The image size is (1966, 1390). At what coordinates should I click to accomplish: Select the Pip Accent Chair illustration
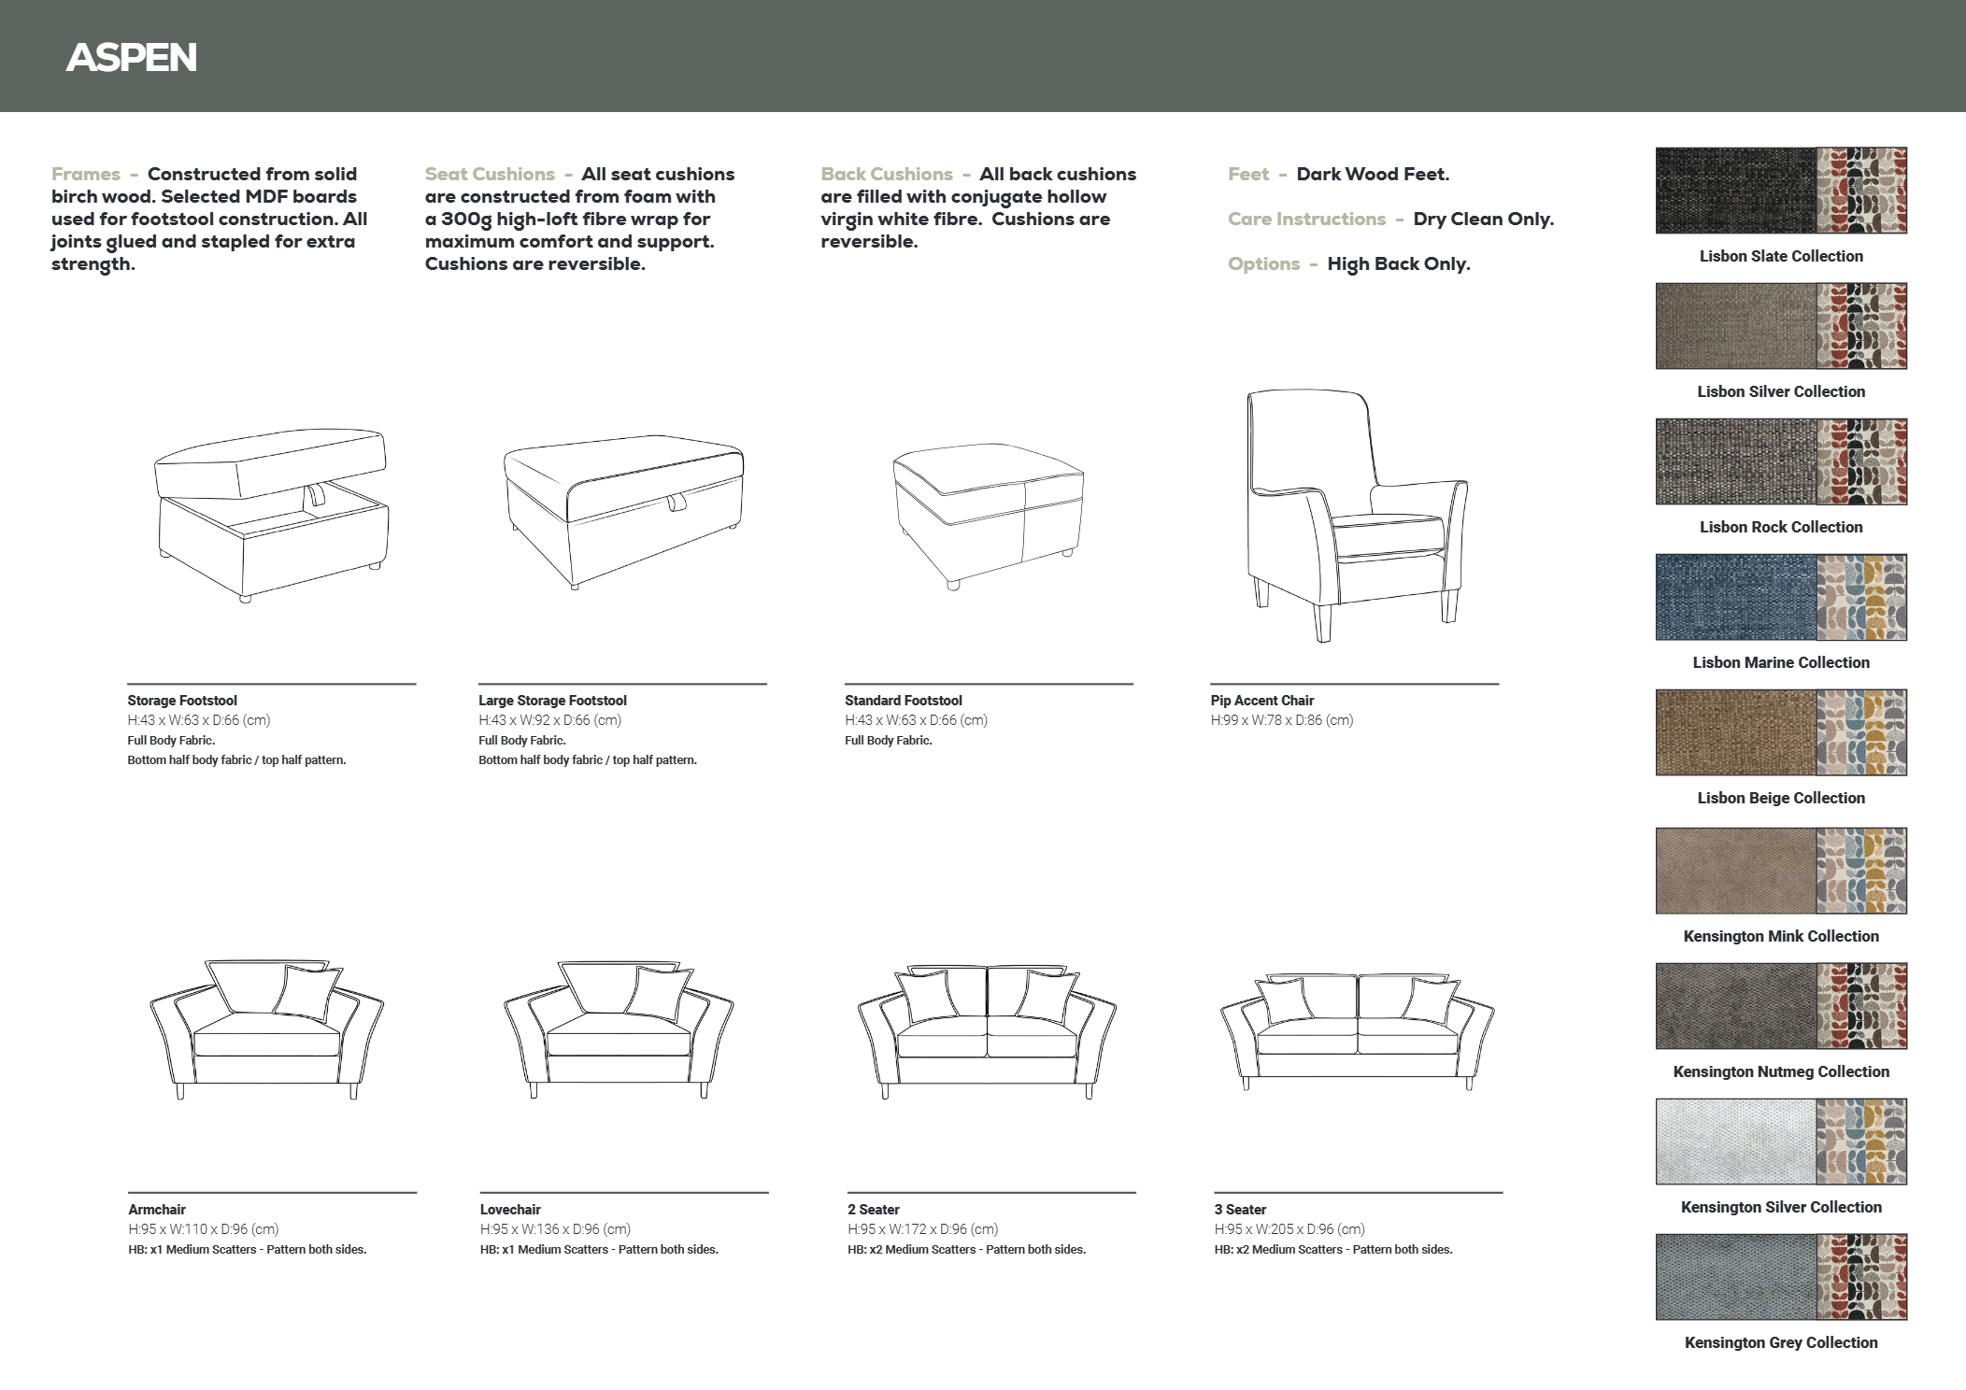click(1355, 516)
